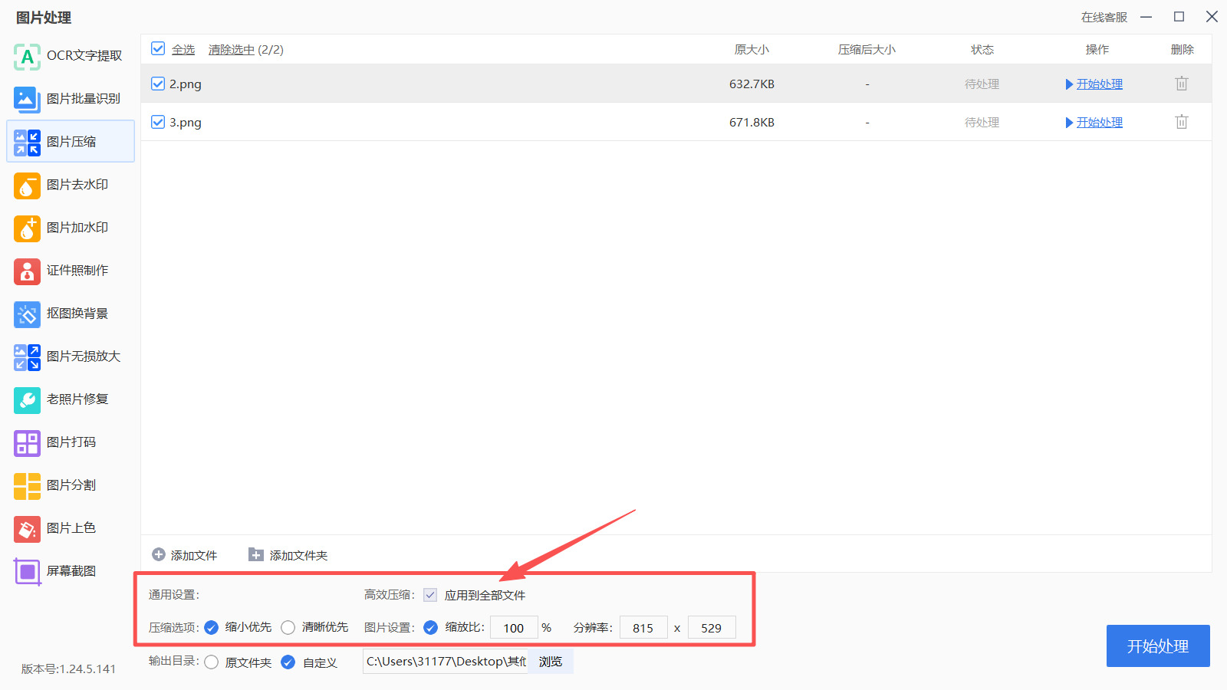This screenshot has width=1227, height=690.
Task: Open the 图片加水印 tool icon
Action: click(27, 228)
